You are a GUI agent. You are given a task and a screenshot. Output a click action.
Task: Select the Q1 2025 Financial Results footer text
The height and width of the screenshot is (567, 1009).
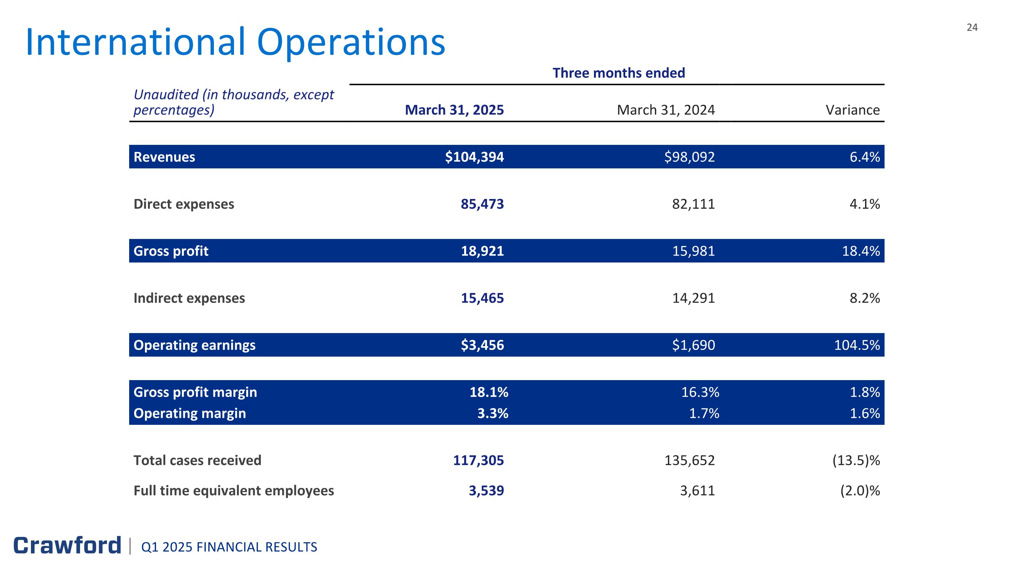pyautogui.click(x=229, y=547)
